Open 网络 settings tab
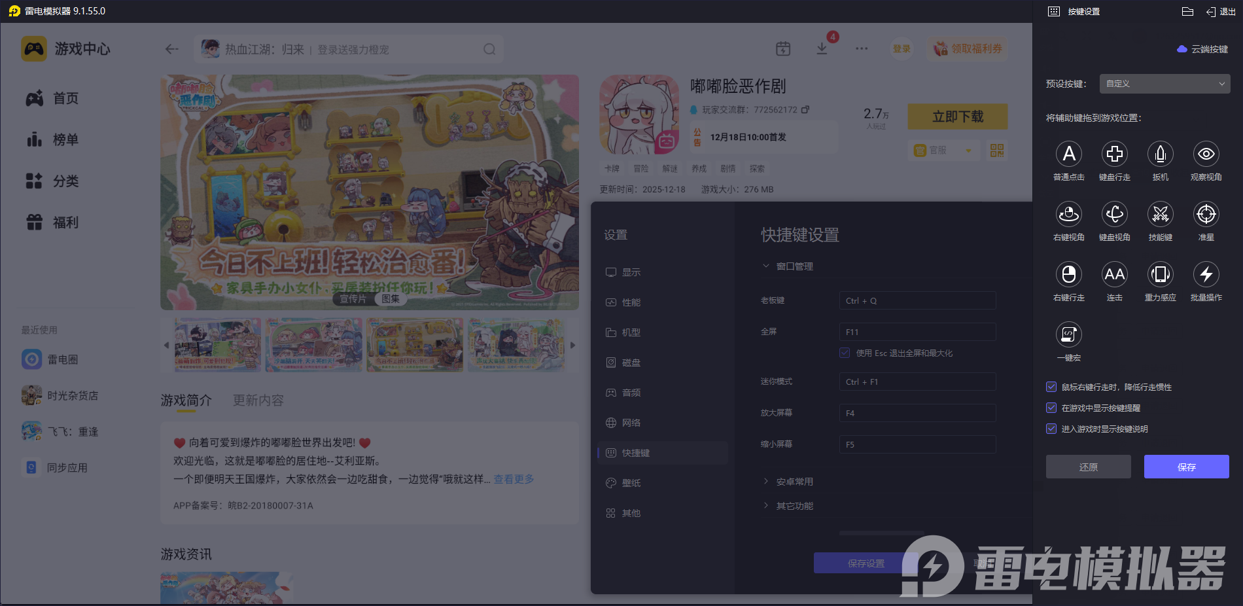 click(x=662, y=423)
